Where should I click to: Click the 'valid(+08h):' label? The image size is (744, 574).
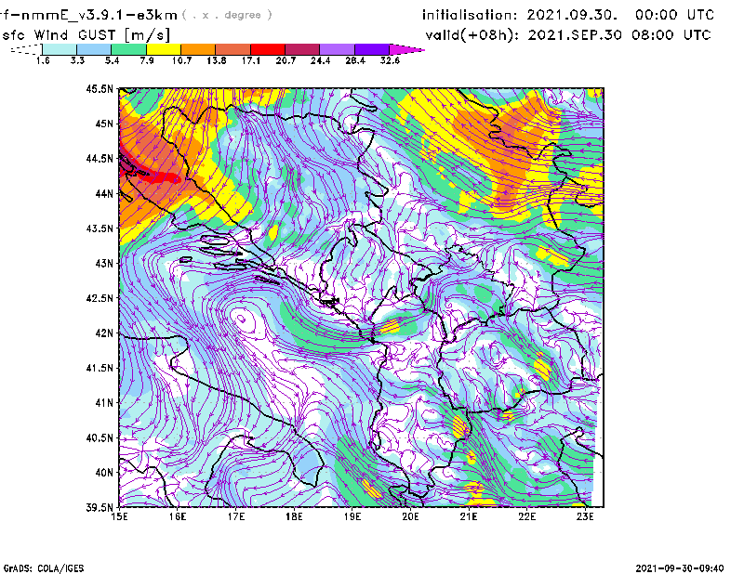[472, 35]
